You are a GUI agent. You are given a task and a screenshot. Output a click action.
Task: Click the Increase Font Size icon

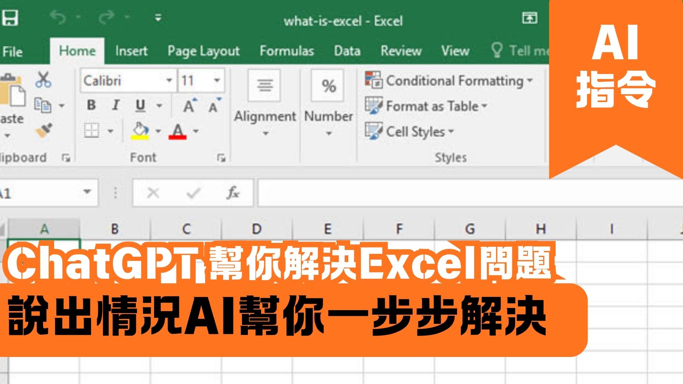189,104
